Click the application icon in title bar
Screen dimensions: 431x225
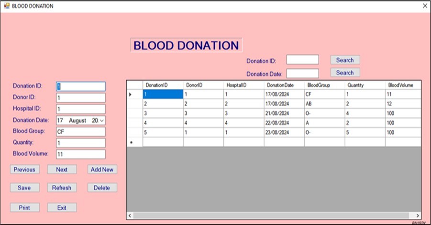click(x=7, y=6)
